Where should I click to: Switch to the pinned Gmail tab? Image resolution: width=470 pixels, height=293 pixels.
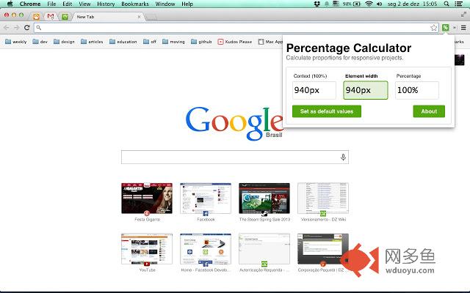(51, 16)
